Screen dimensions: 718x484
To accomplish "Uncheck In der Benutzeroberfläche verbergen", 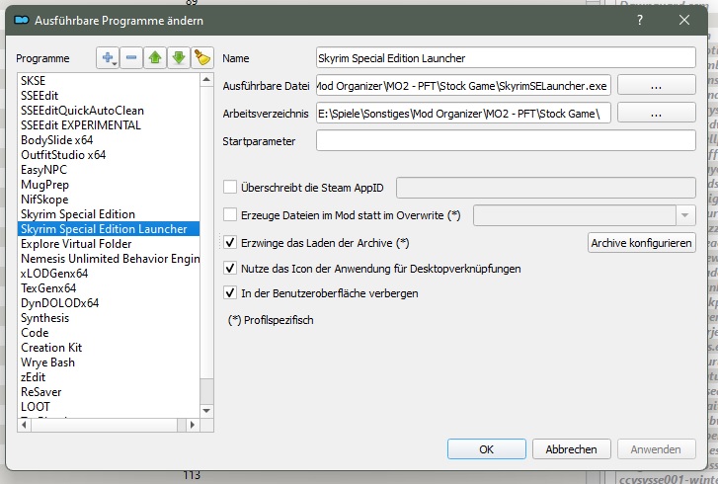I will (231, 293).
